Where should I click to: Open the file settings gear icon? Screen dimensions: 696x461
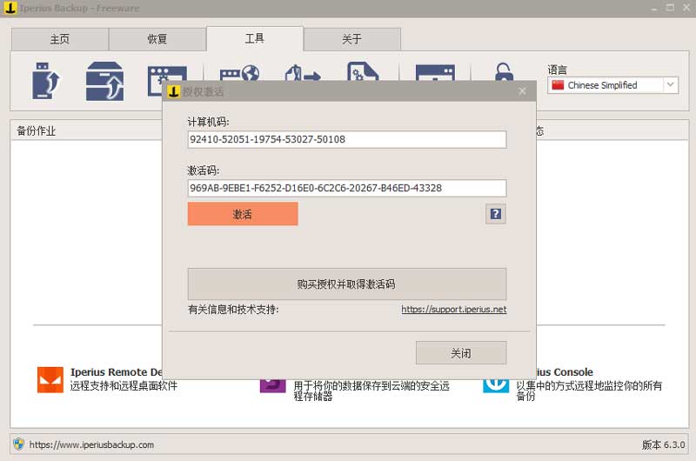point(363,71)
